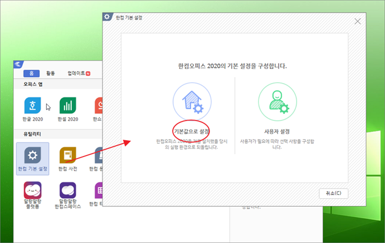Select the 홈 tab
385x243 pixels.
pyautogui.click(x=31, y=73)
